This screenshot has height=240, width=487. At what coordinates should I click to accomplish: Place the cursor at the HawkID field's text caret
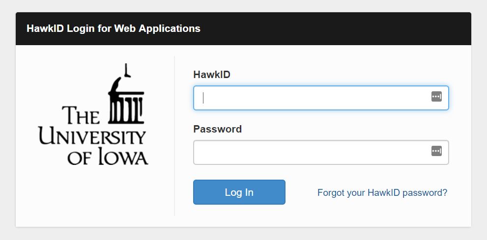[203, 98]
